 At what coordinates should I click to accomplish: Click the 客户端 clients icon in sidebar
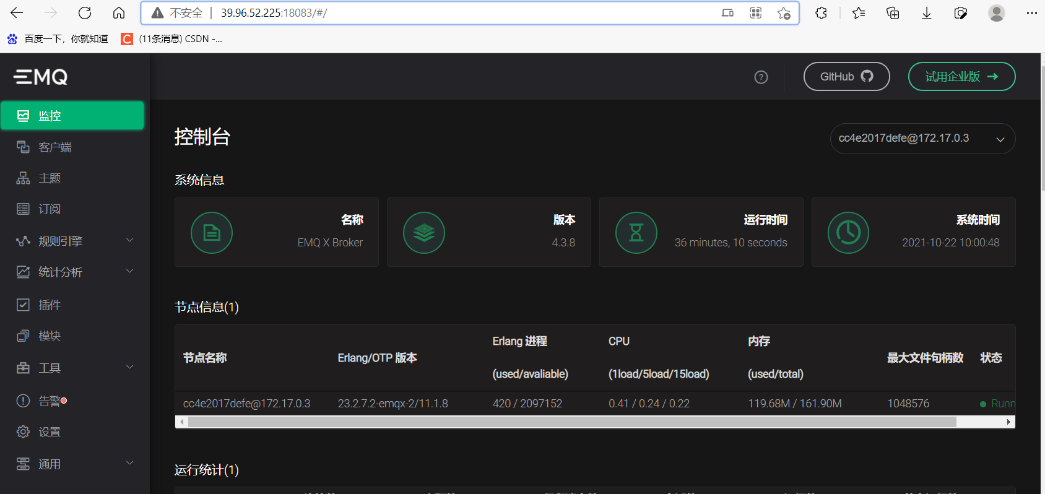click(x=23, y=147)
